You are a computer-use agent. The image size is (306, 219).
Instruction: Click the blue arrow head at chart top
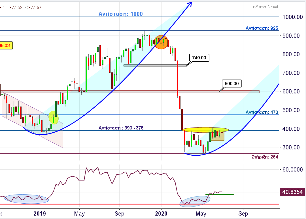(x=190, y=4)
